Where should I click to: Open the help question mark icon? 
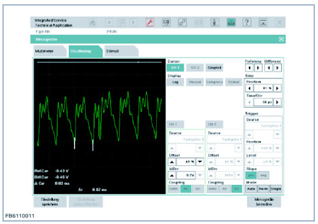tap(247, 22)
